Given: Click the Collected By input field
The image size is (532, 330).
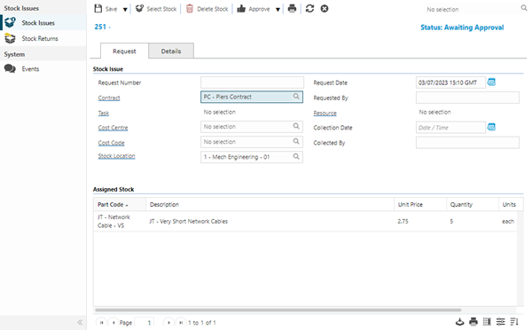Looking at the screenshot, I should pos(467,143).
